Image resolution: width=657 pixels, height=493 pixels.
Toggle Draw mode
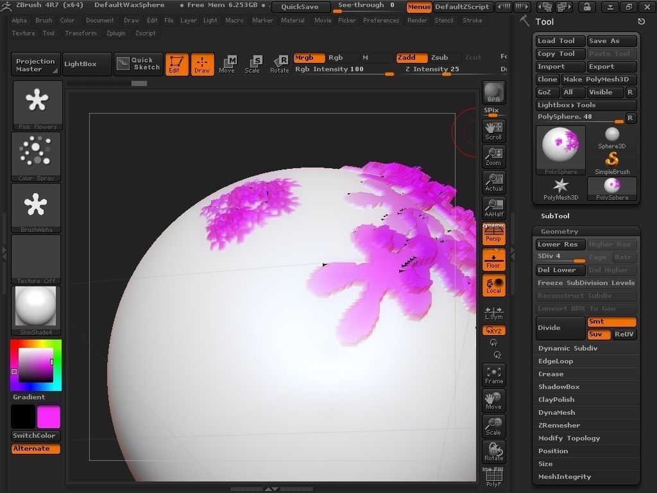tap(202, 64)
